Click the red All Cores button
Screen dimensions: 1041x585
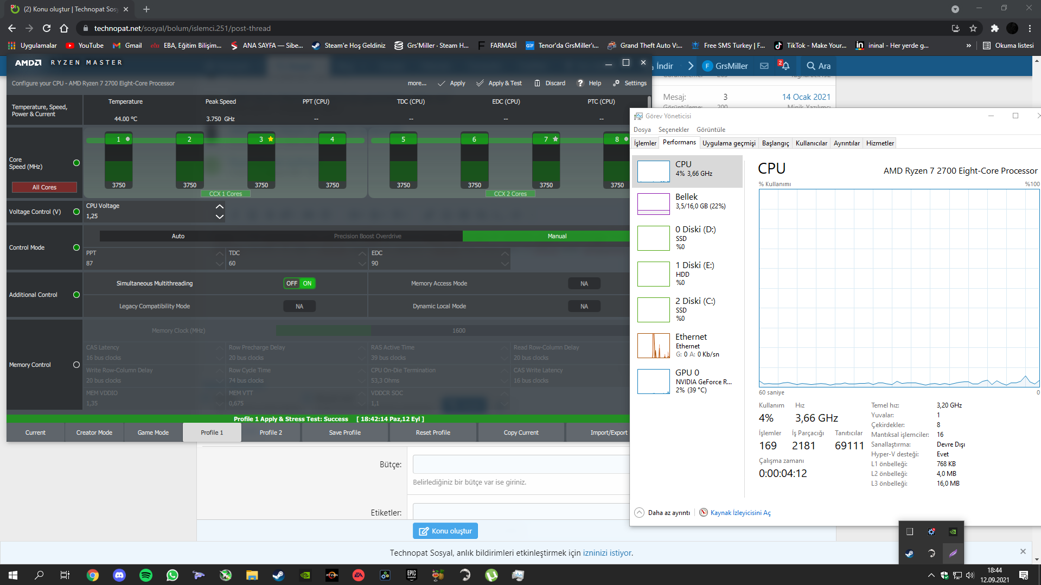click(44, 187)
